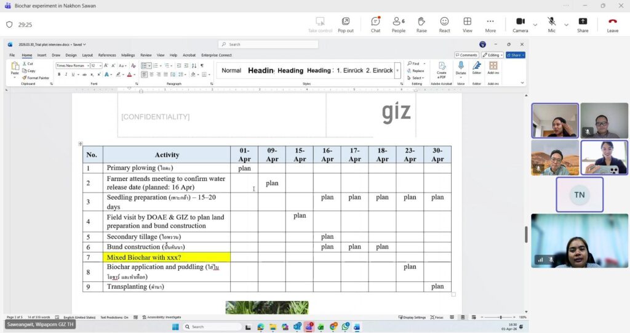The width and height of the screenshot is (630, 333).
Task: Toggle Bold formatting in Word ribbon
Action: (59, 74)
